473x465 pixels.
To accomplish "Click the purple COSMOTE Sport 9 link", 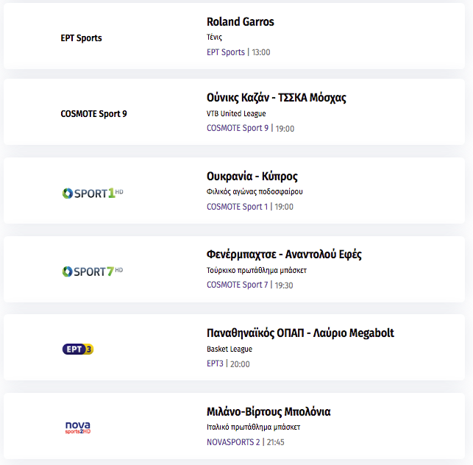I will click(x=238, y=128).
